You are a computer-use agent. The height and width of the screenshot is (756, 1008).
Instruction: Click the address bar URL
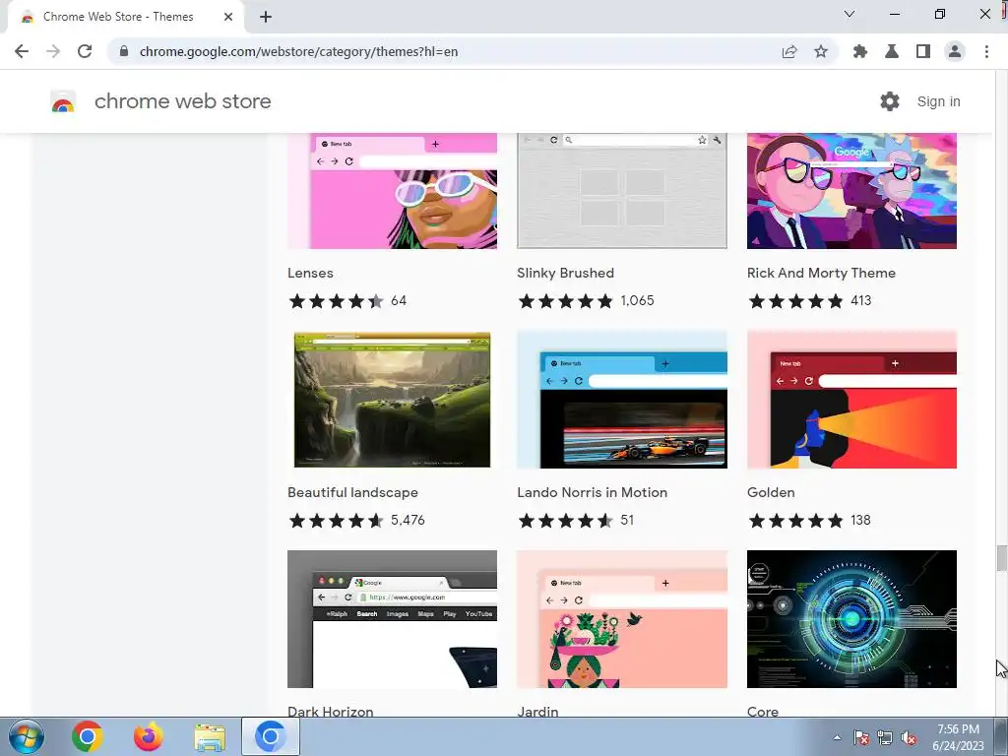coord(299,51)
